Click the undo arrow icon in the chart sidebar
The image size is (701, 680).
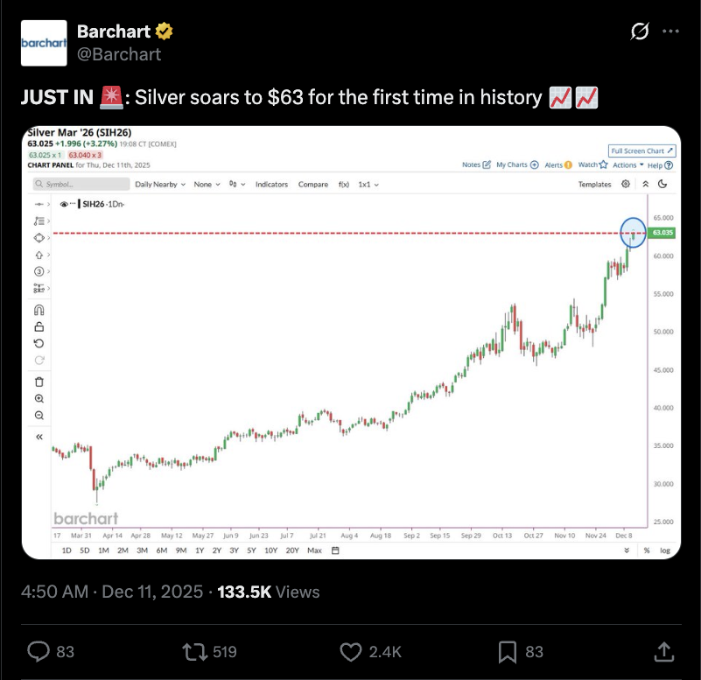pos(39,343)
